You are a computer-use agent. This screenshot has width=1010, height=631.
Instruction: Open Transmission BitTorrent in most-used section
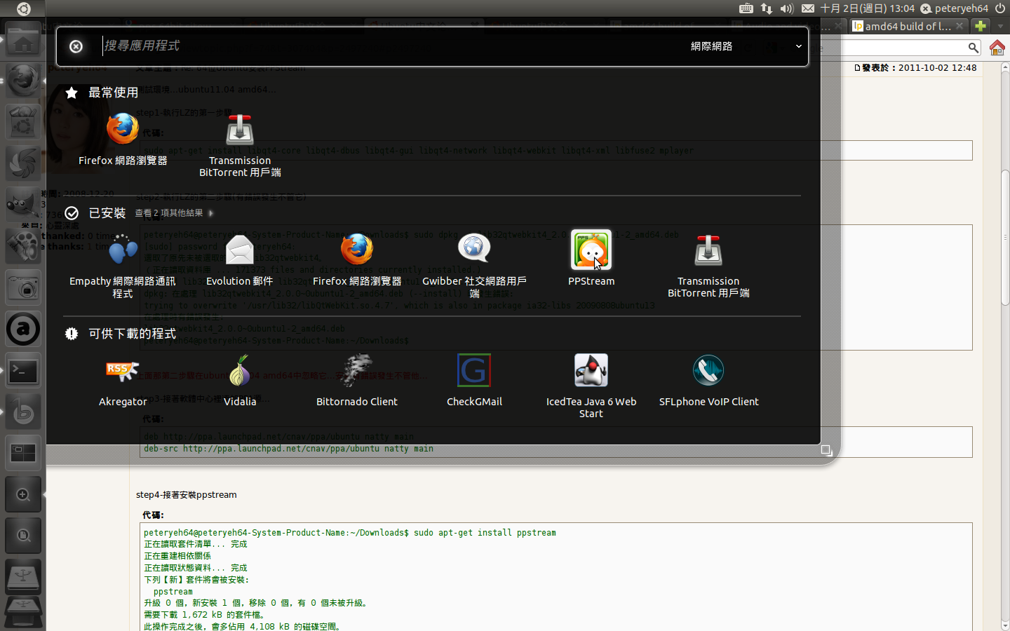240,144
